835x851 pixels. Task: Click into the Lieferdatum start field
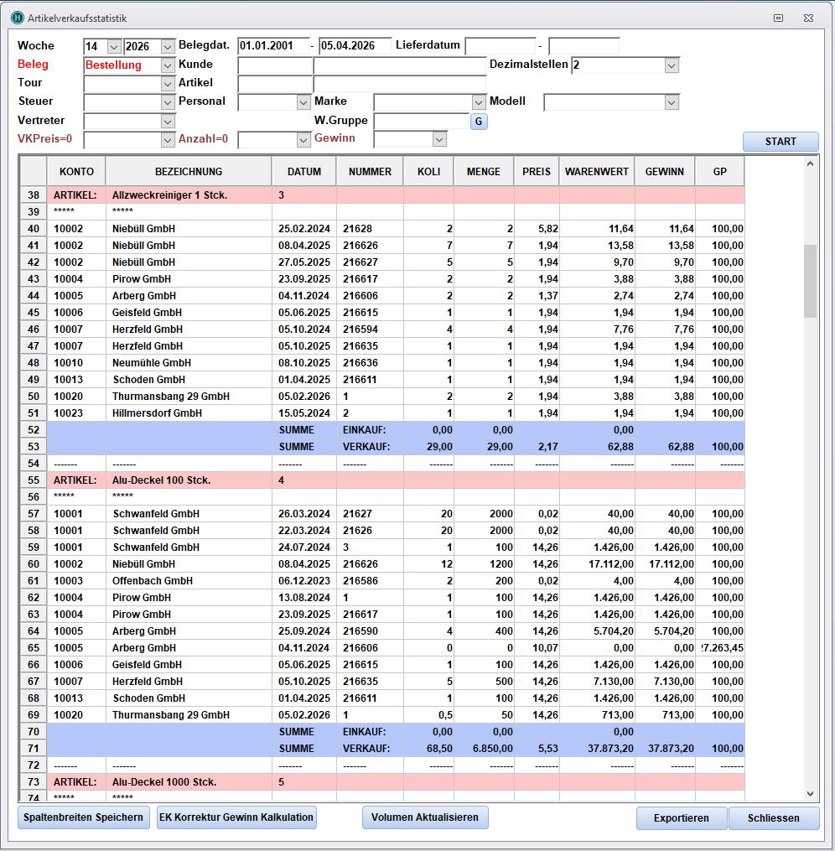(500, 46)
